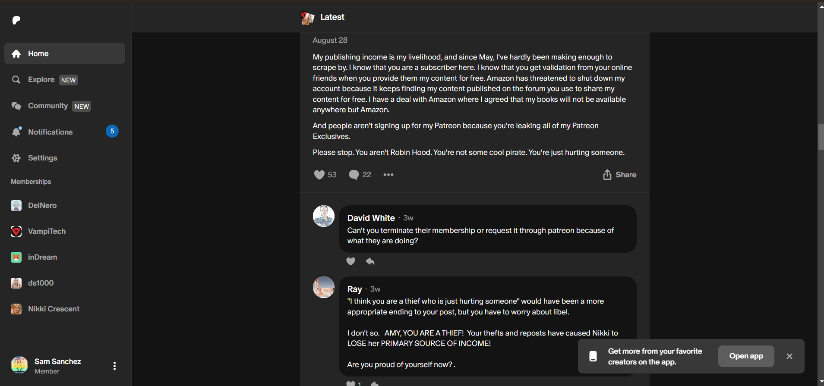Click the Patreon logo icon

click(x=16, y=20)
